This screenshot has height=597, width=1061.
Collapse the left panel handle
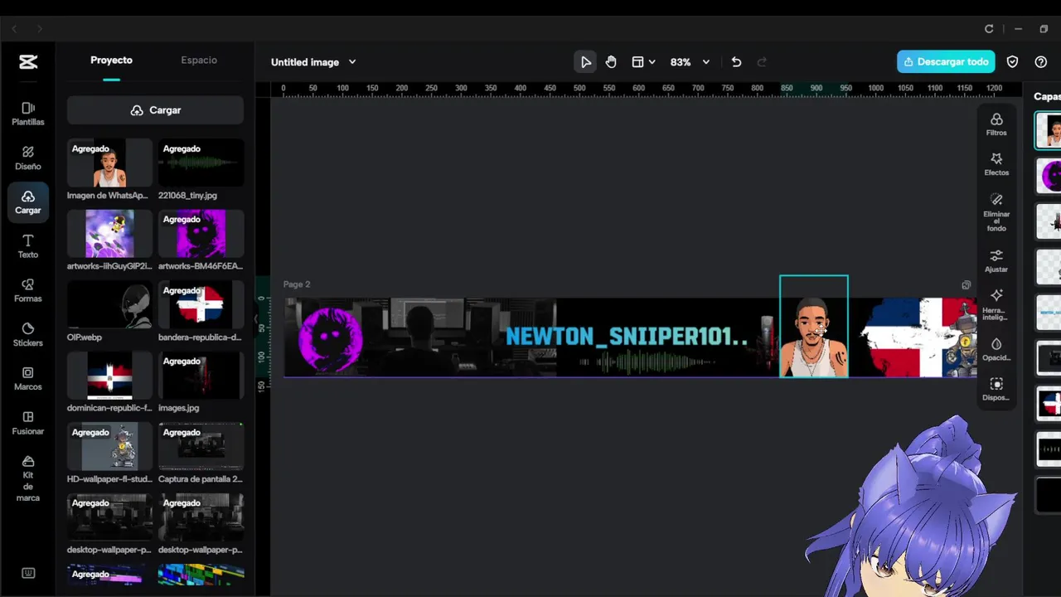coord(255,318)
